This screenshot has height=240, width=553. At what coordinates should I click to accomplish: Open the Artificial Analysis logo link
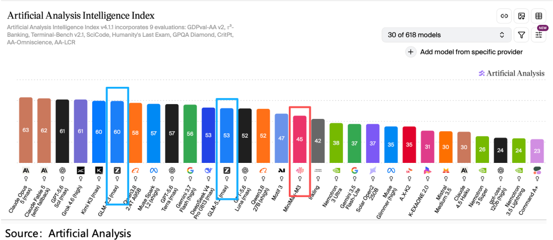click(x=512, y=74)
